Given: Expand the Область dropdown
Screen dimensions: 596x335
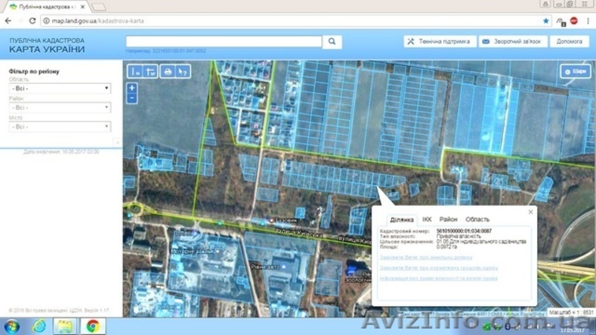Looking at the screenshot, I should (60, 88).
